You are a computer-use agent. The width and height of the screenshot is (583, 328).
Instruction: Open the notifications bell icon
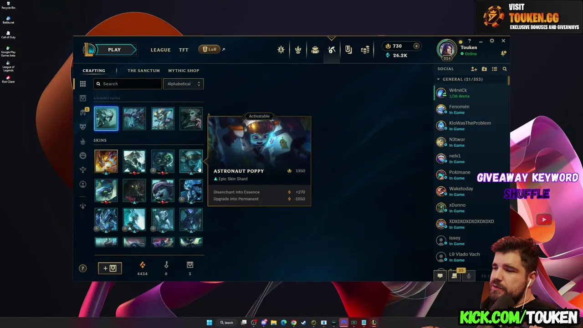click(503, 53)
